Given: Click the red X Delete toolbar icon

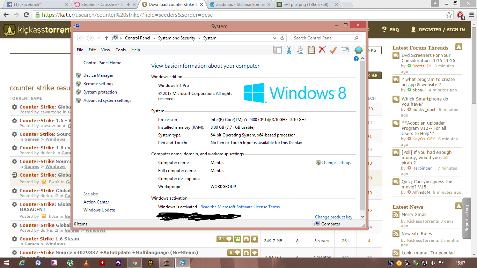Looking at the screenshot, I should [322, 50].
